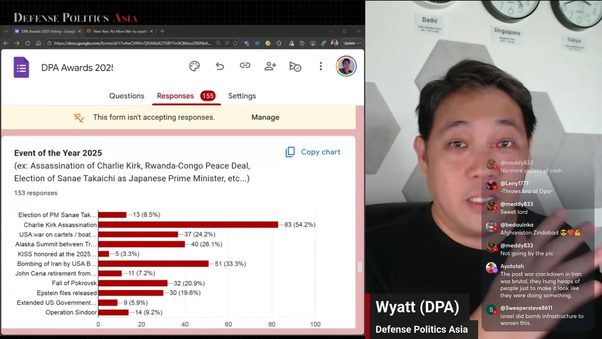Image resolution: width=602 pixels, height=339 pixels.
Task: Click the 153 responses count text
Action: point(36,193)
